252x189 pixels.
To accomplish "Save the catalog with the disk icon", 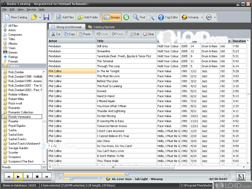I will coord(46,17).
